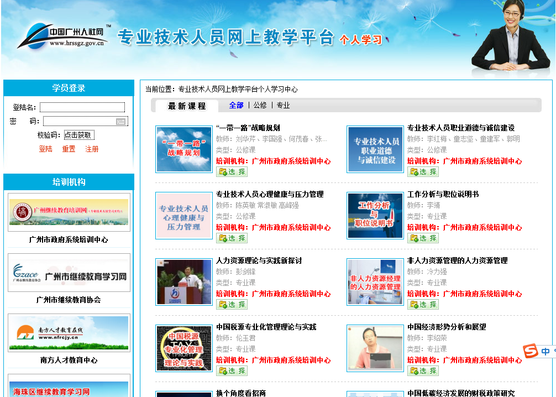Click the soft keyboard icon in password field
This screenshot has width=556, height=397.
[121, 122]
